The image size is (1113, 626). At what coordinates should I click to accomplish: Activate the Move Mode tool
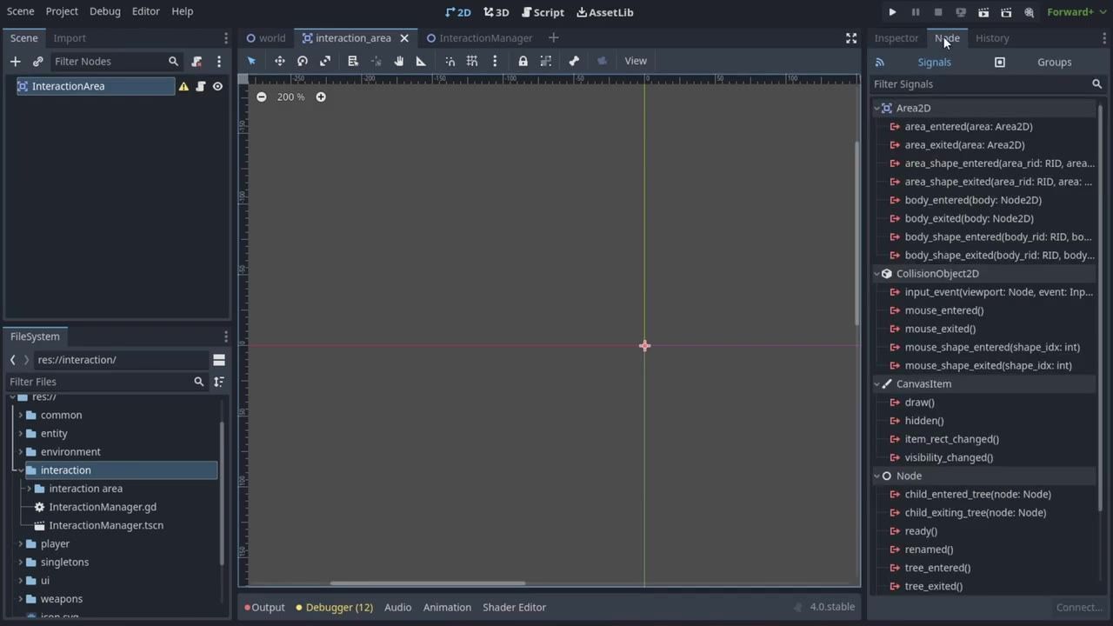[280, 61]
